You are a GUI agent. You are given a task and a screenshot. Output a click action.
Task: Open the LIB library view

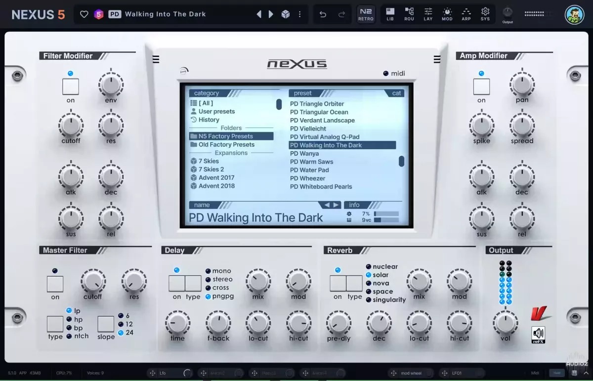click(390, 14)
